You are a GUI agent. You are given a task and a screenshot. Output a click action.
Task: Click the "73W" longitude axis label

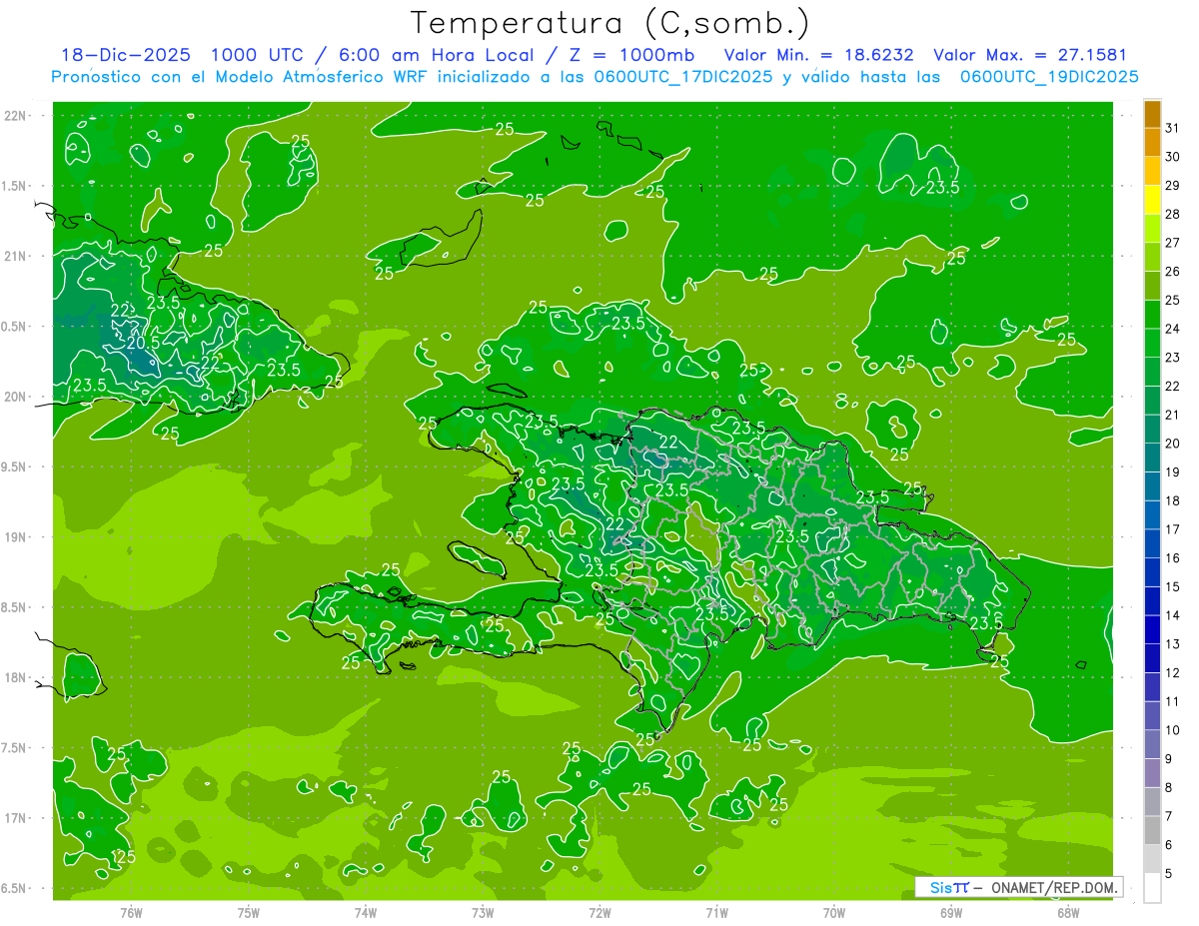pyautogui.click(x=483, y=913)
